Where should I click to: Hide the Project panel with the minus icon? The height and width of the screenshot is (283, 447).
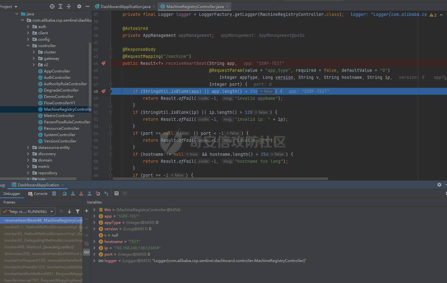point(88,6)
